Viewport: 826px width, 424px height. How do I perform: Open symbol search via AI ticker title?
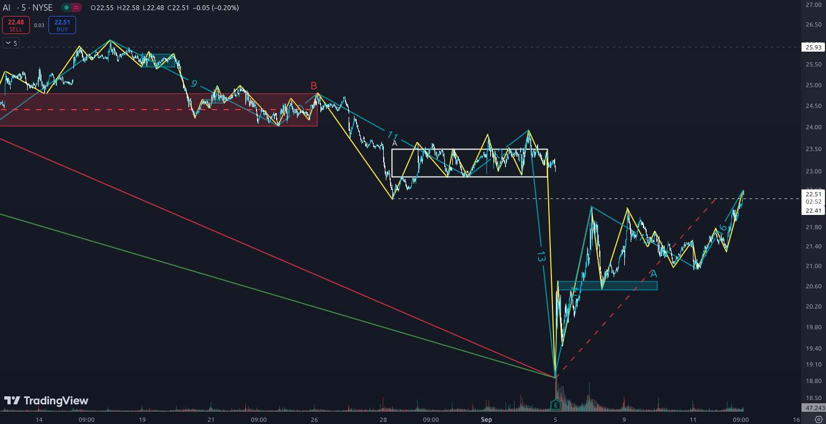[6, 8]
